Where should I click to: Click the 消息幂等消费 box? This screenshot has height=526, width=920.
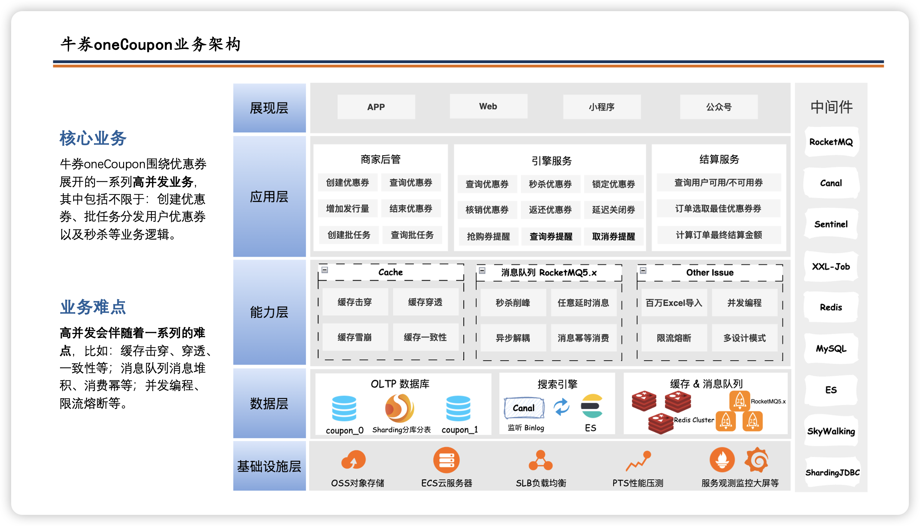tap(583, 338)
